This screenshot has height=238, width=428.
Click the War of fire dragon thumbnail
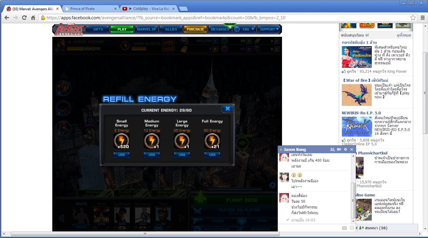[x=357, y=95]
